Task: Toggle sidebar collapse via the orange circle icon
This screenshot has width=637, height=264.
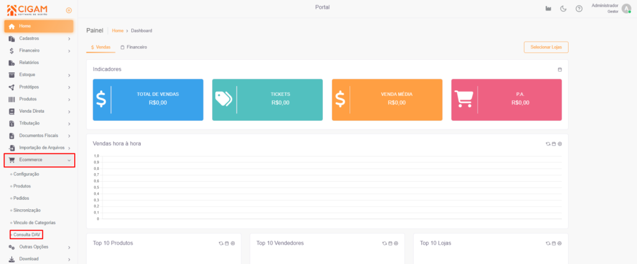Action: point(68,10)
